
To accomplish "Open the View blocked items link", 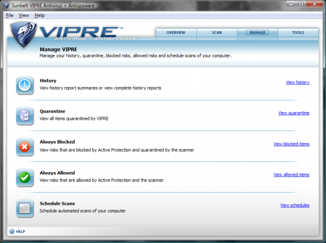I will (291, 144).
